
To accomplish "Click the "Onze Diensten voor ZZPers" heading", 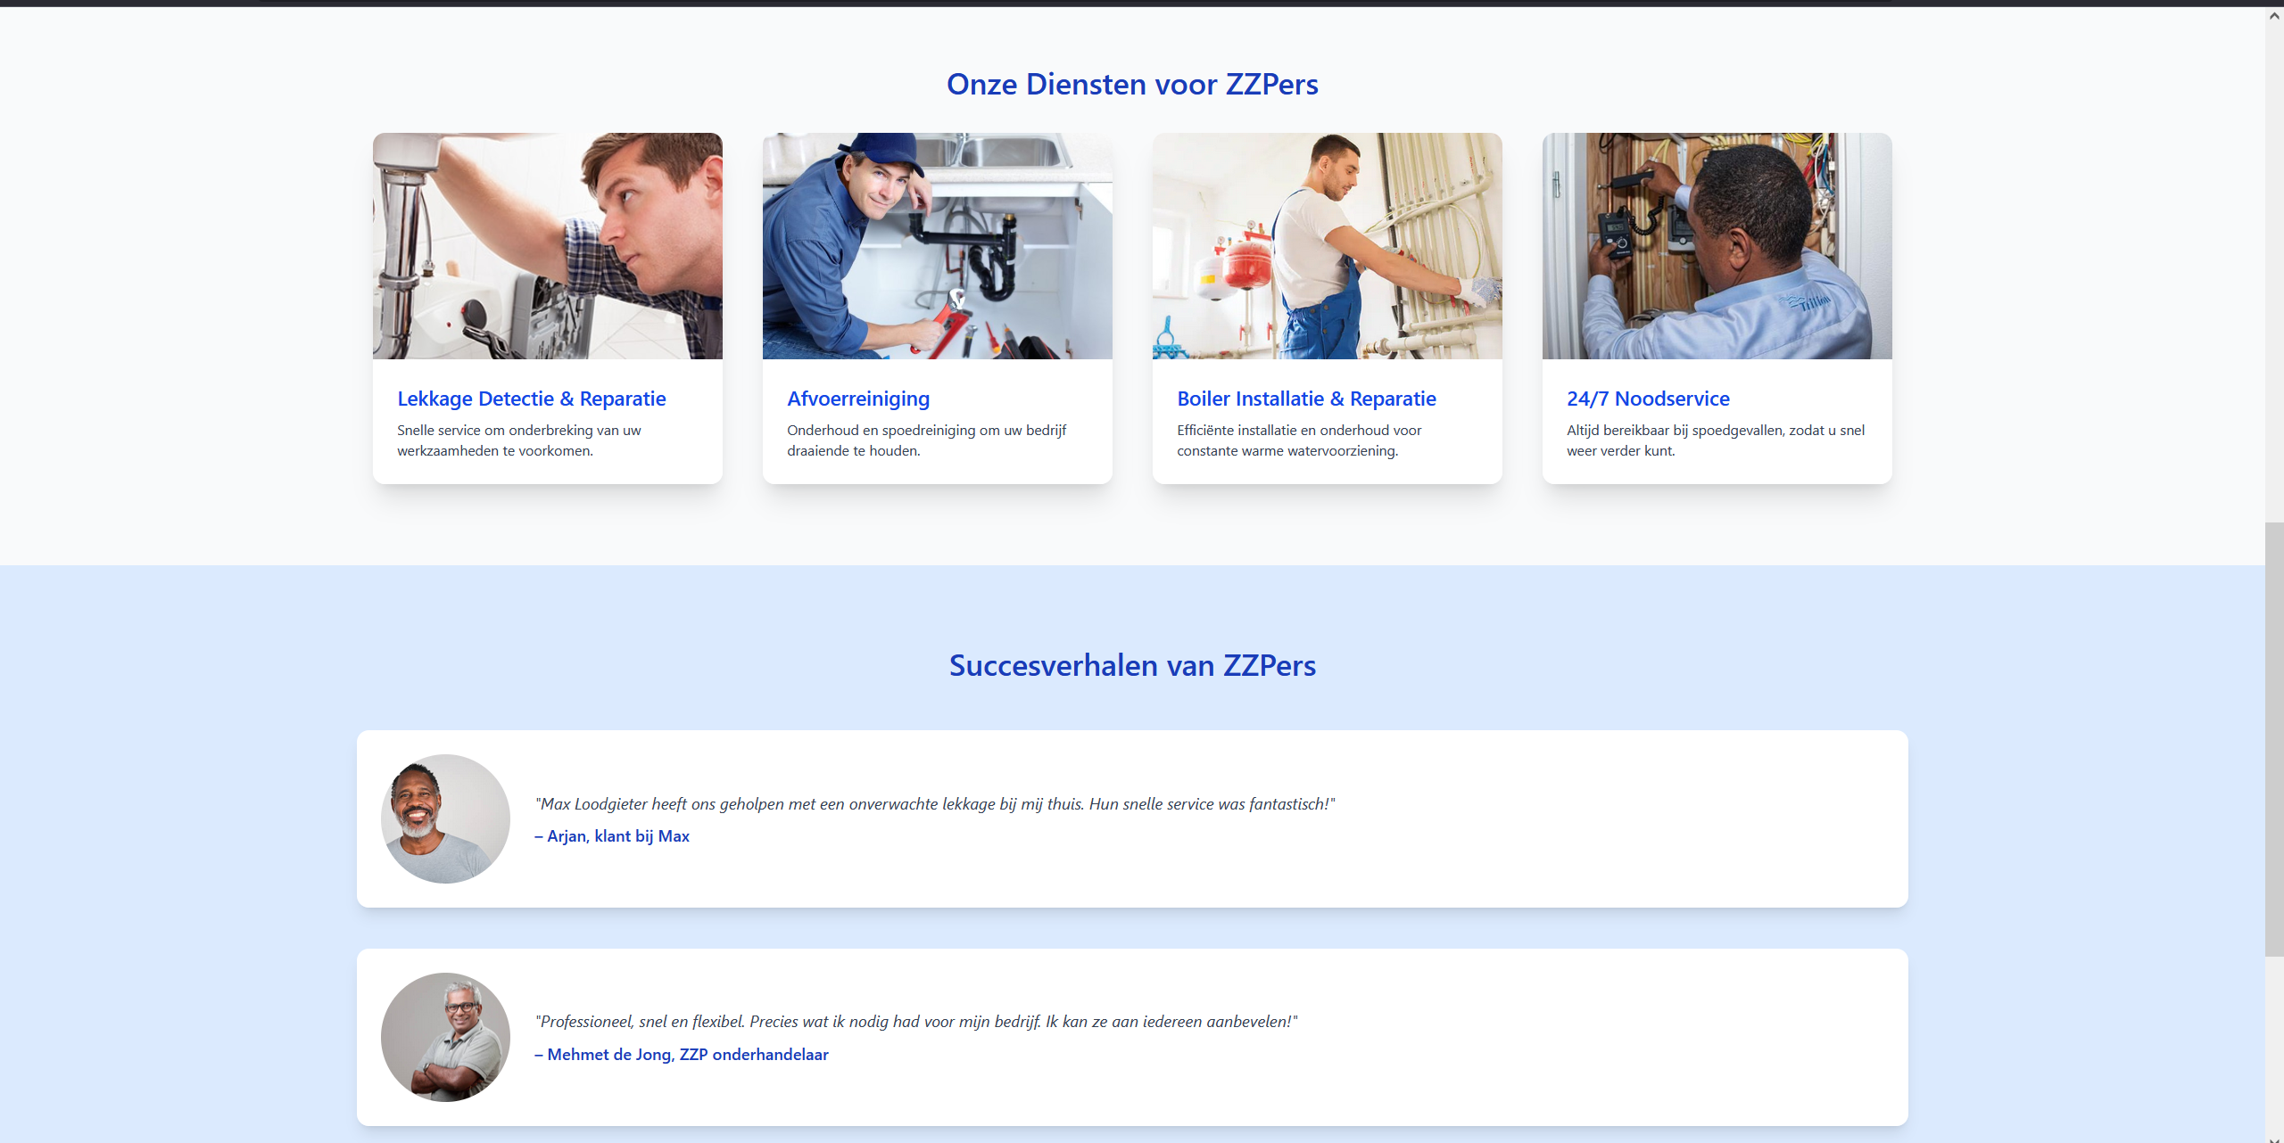I will (x=1132, y=84).
